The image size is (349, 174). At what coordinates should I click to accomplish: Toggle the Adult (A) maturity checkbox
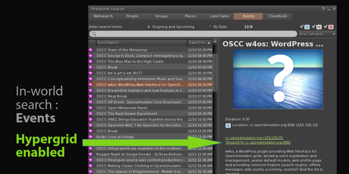pos(325,27)
